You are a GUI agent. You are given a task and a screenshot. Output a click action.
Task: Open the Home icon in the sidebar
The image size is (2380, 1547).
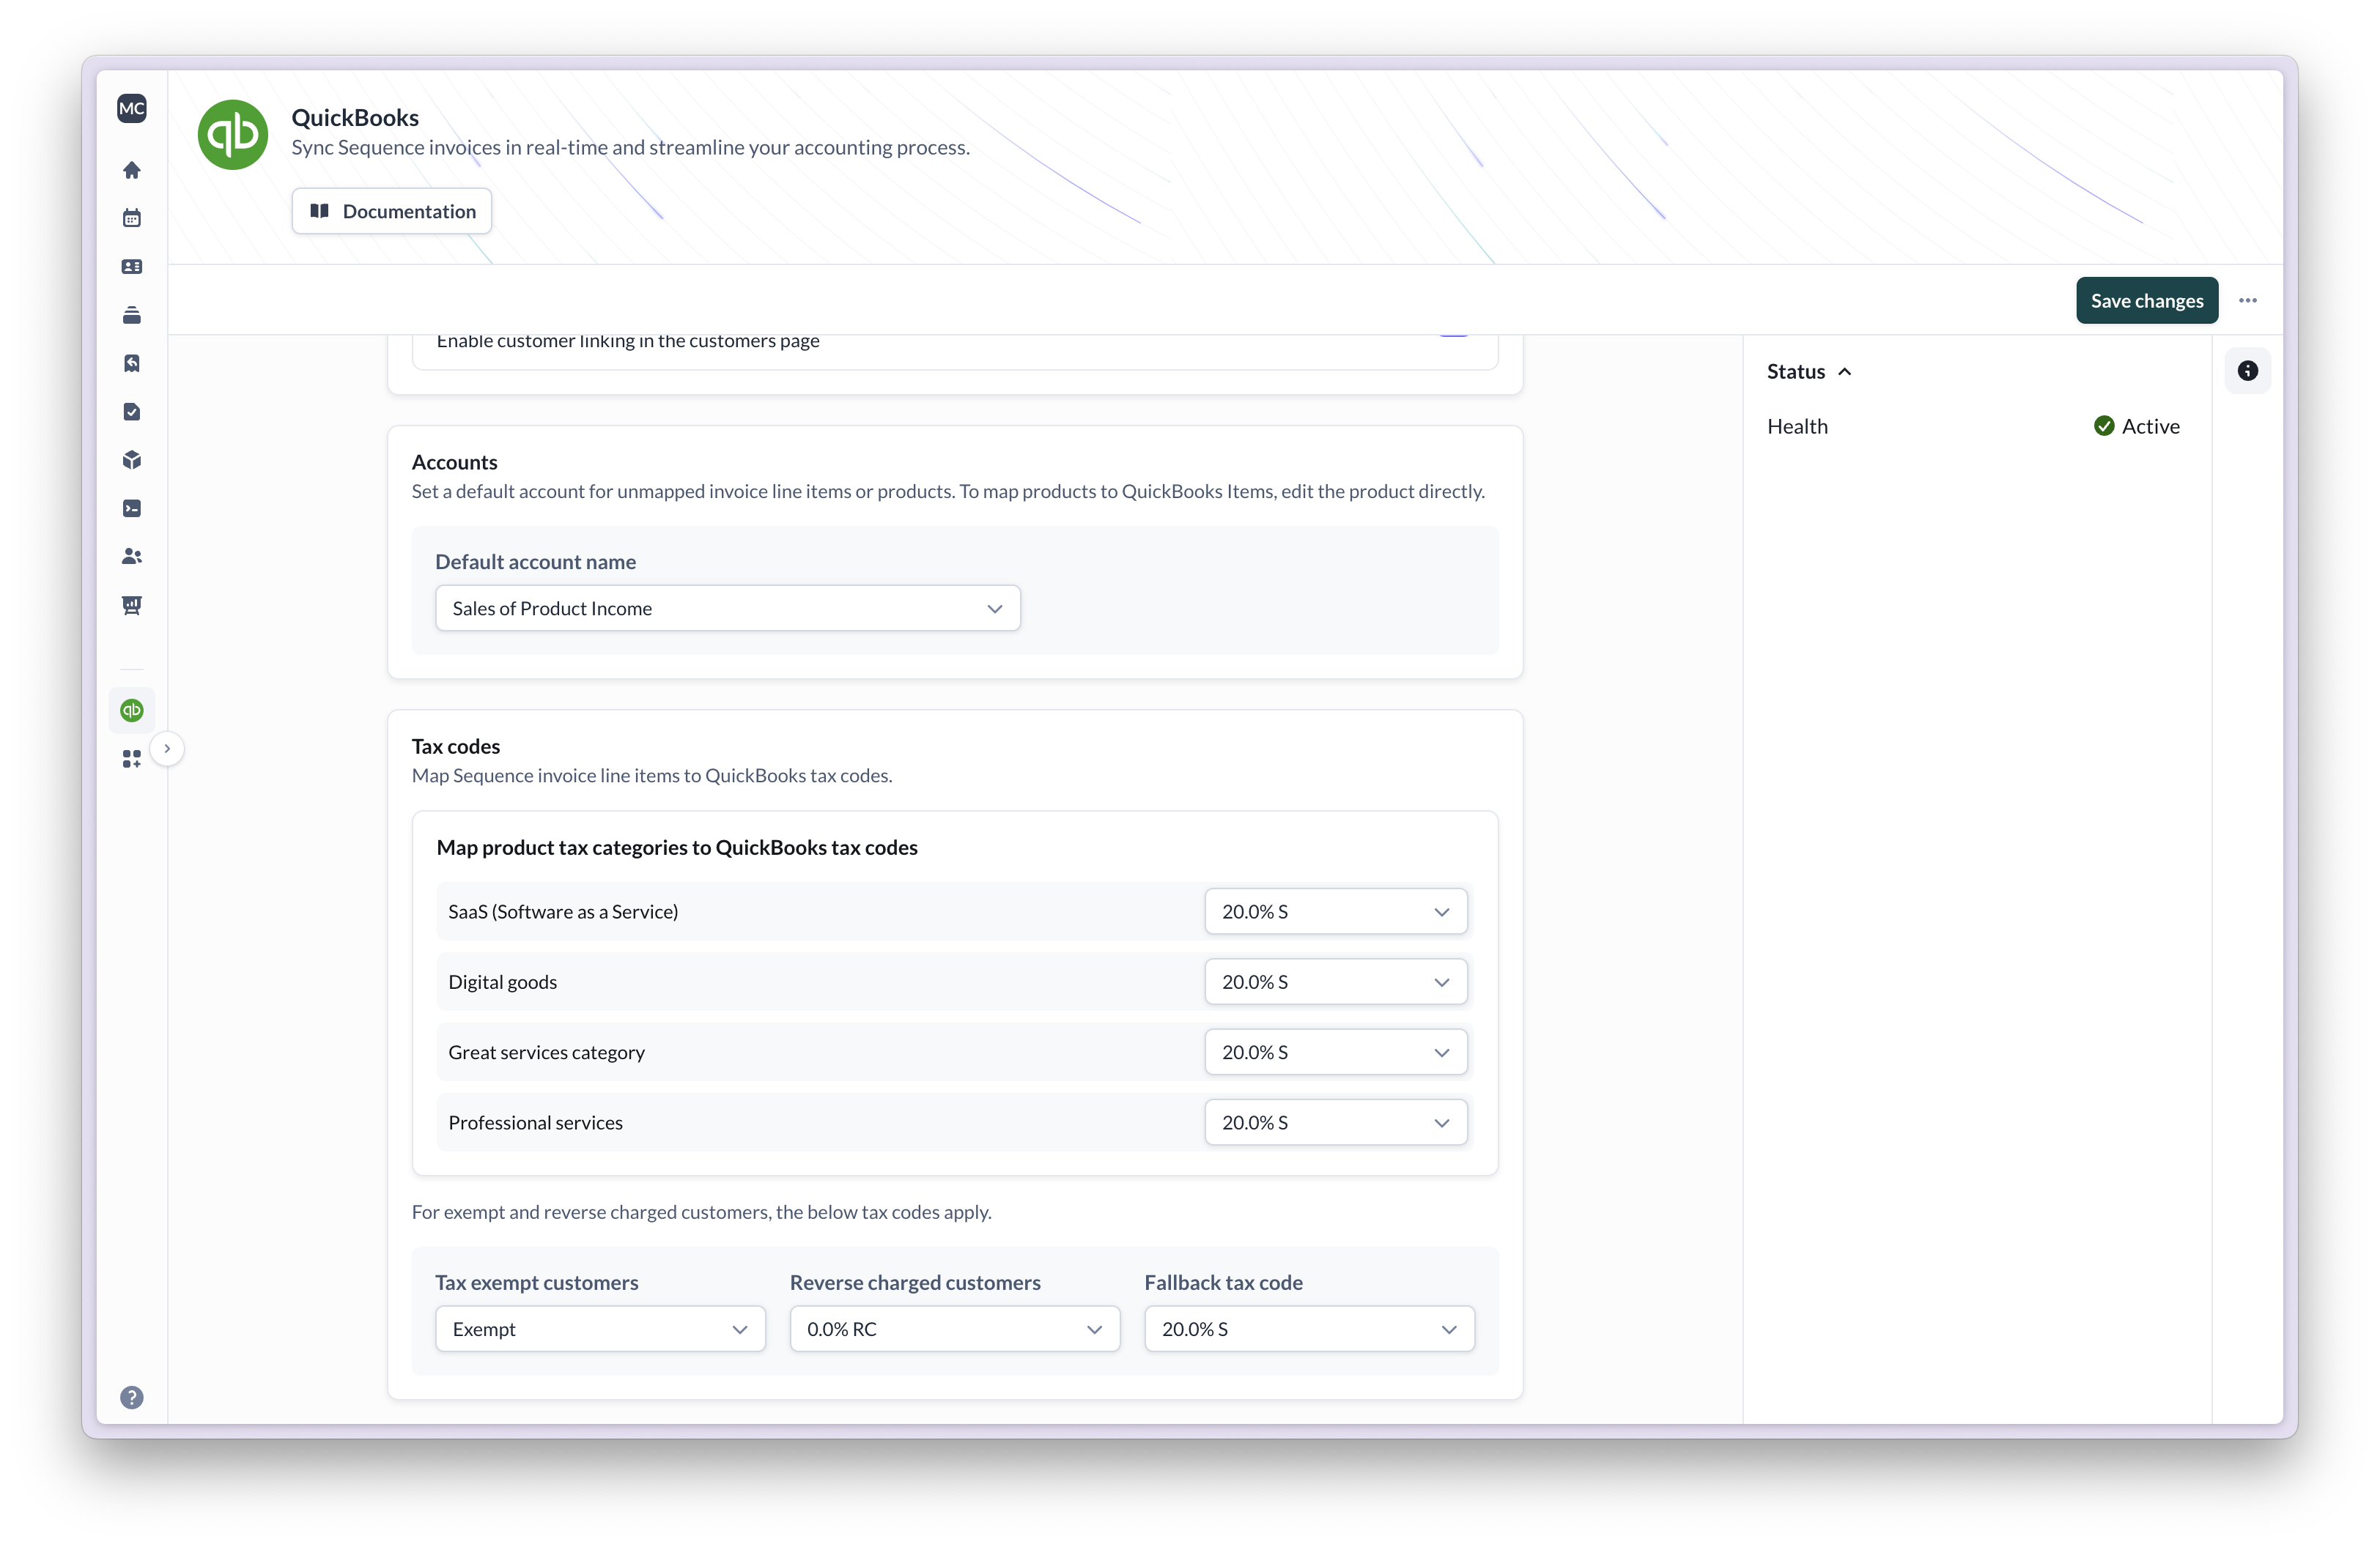[131, 170]
